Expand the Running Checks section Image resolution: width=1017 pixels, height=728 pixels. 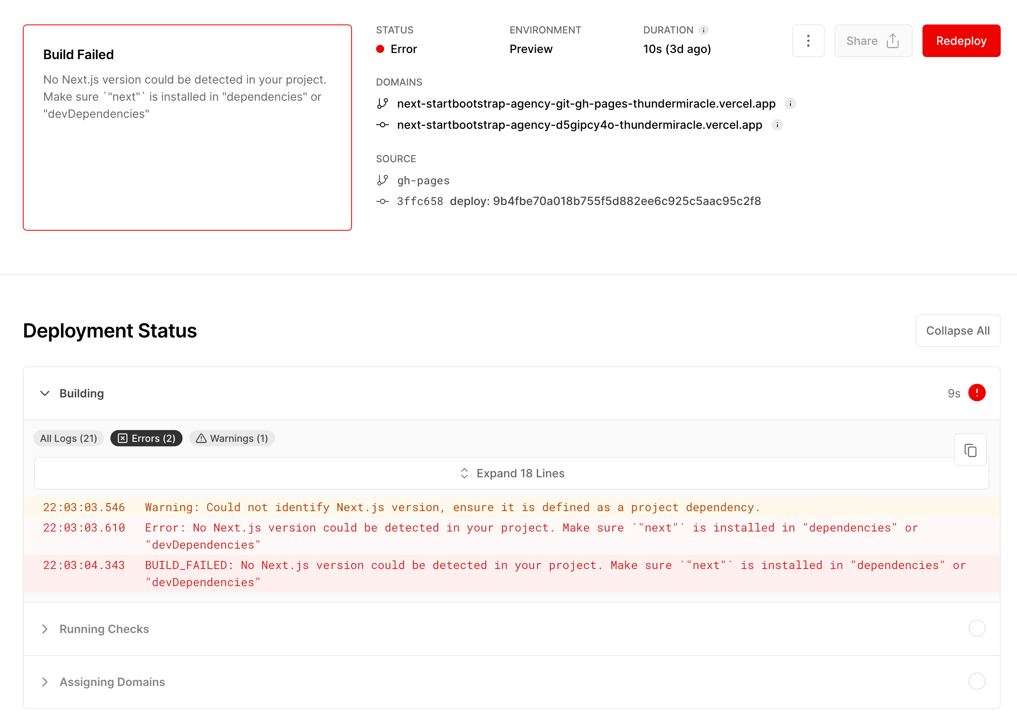point(45,629)
